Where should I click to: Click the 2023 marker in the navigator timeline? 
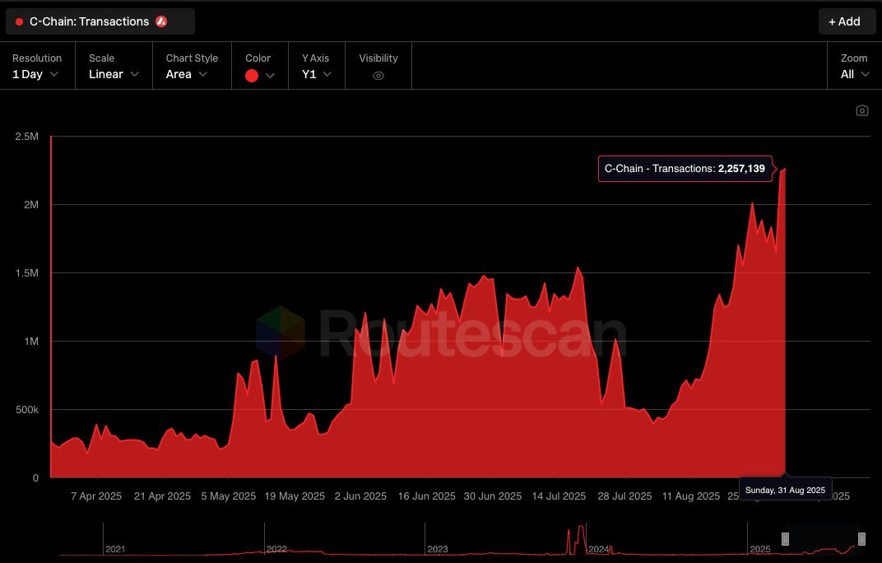click(438, 549)
